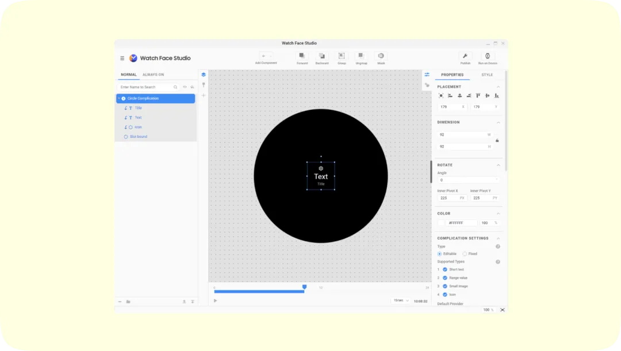Screen dimensions: 621x351
Task: Open the Style tab
Action: click(x=487, y=75)
